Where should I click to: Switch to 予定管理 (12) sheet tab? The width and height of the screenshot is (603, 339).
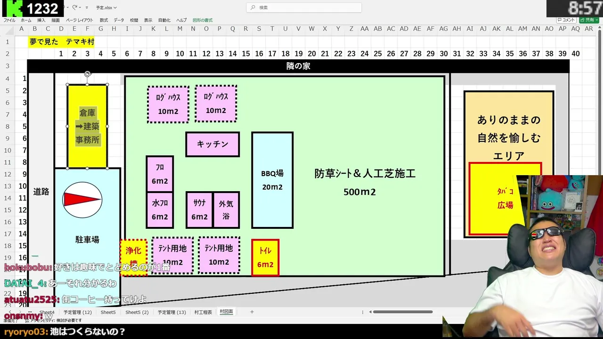(78, 312)
